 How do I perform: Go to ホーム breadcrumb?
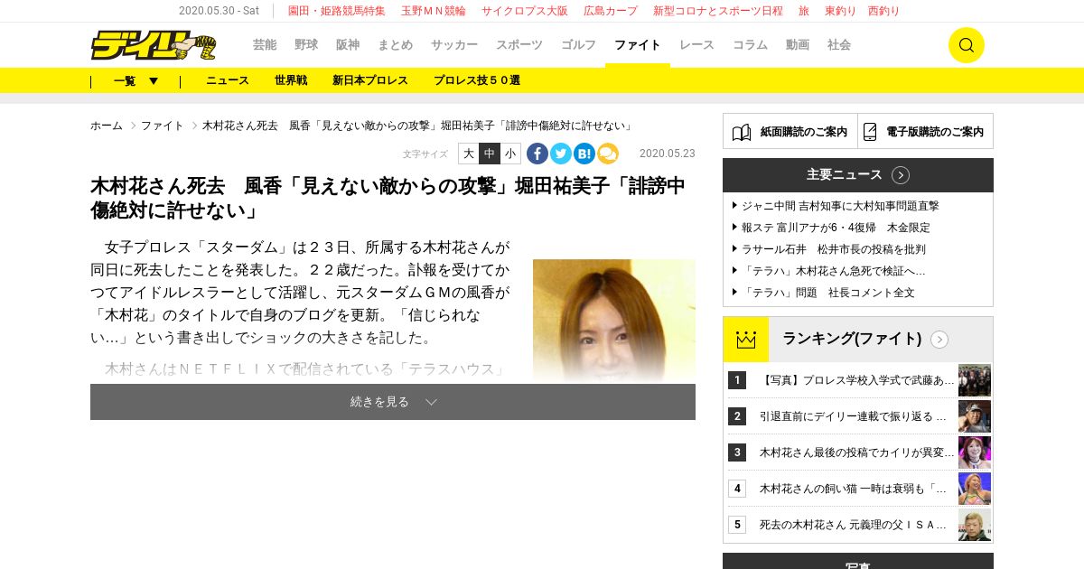click(x=107, y=126)
